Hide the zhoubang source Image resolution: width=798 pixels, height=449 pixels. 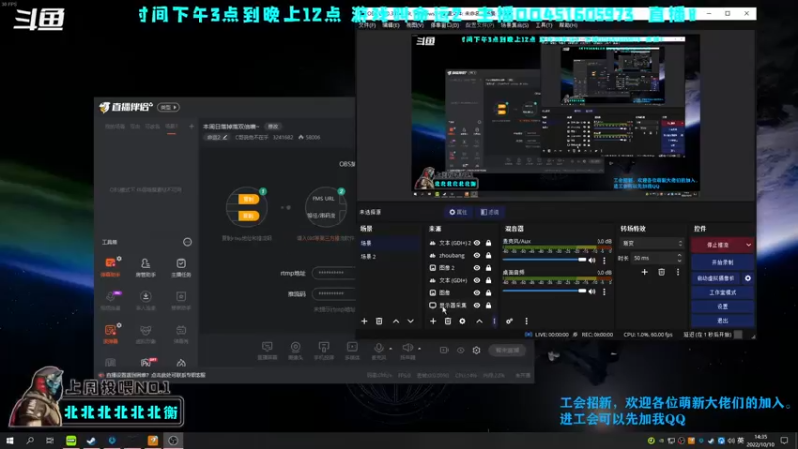click(477, 255)
